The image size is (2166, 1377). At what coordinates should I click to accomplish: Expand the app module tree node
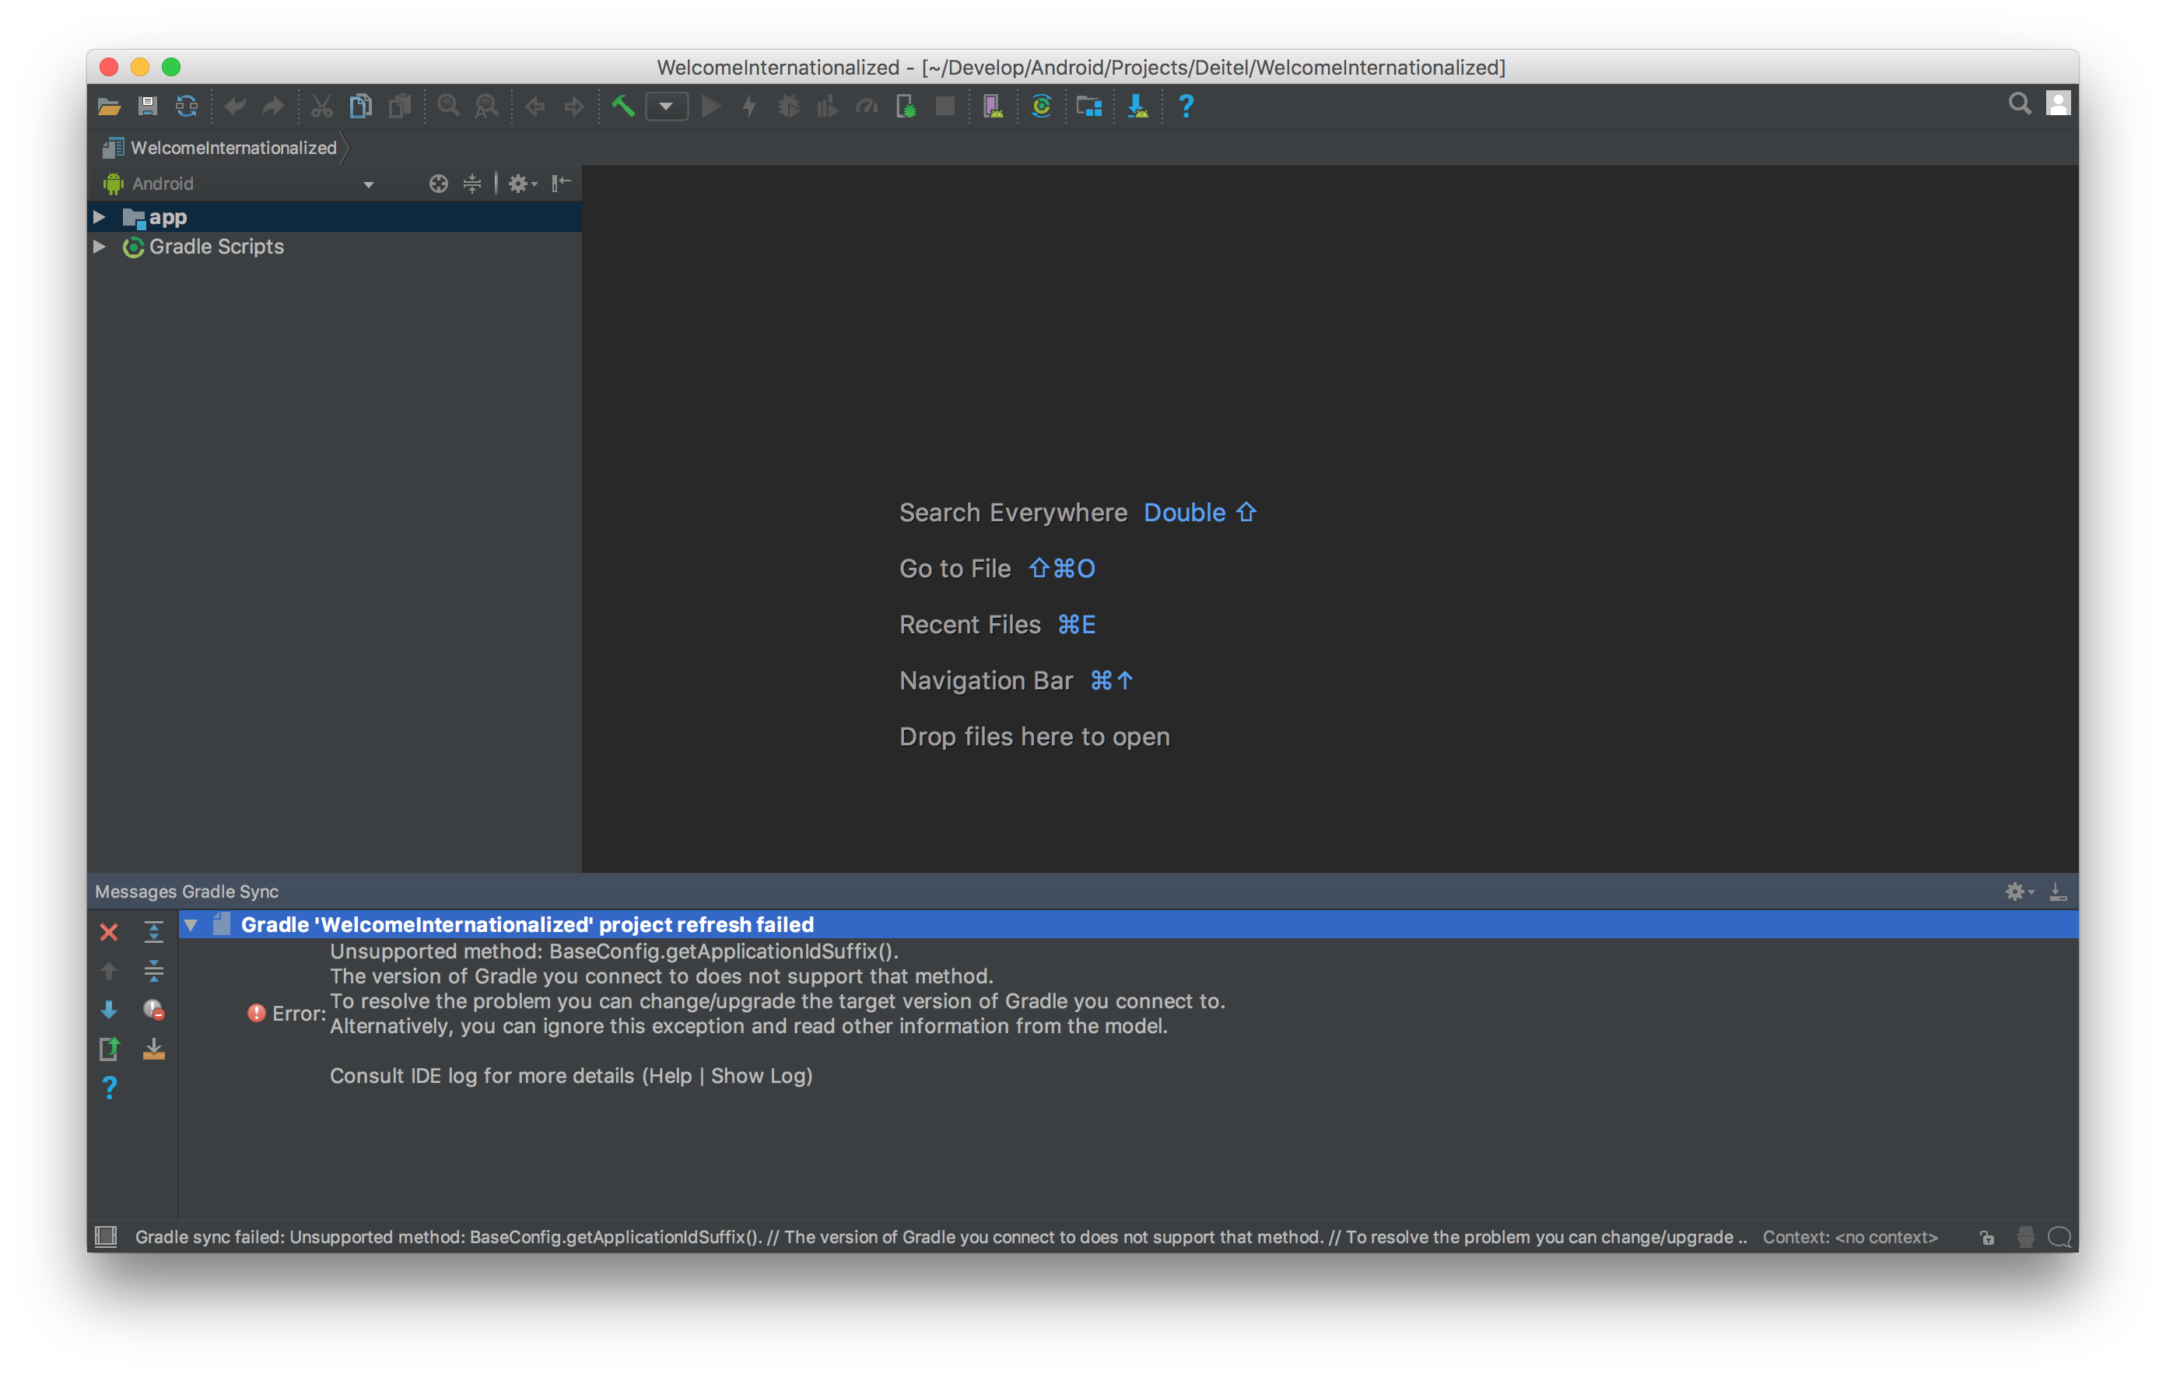pos(100,217)
